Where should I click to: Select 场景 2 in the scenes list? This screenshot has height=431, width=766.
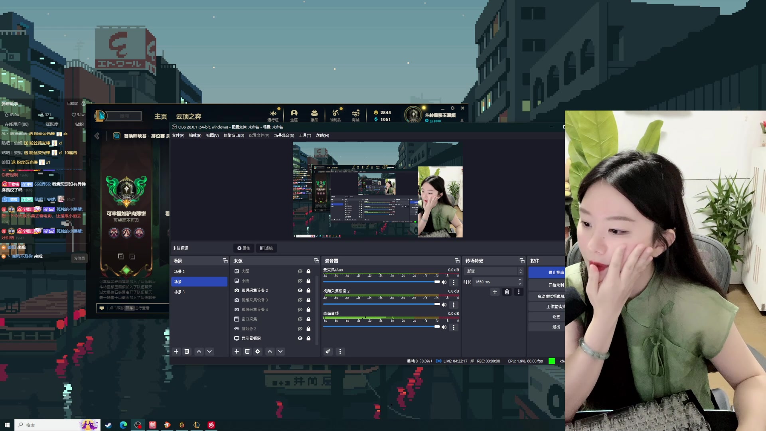199,271
